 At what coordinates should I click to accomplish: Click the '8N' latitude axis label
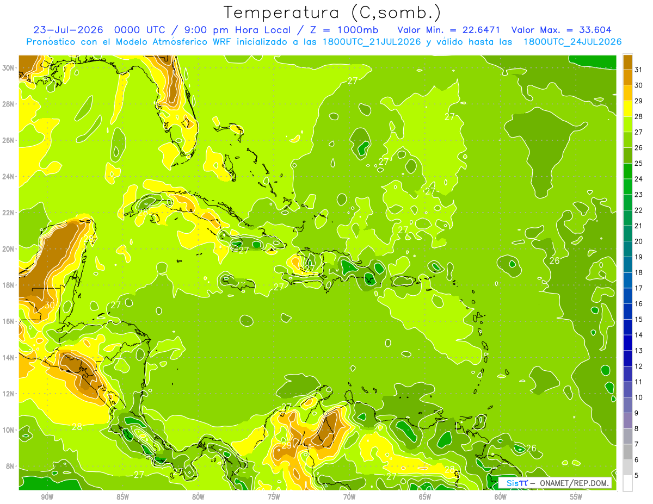[11, 466]
